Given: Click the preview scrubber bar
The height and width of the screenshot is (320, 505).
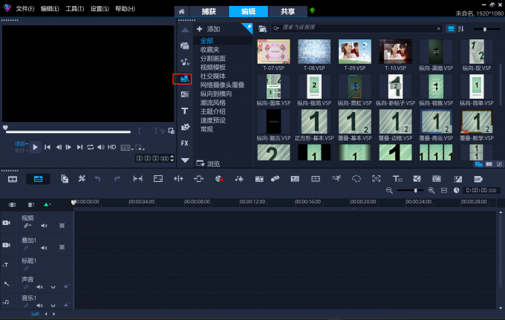Looking at the screenshot, I should click(x=68, y=131).
